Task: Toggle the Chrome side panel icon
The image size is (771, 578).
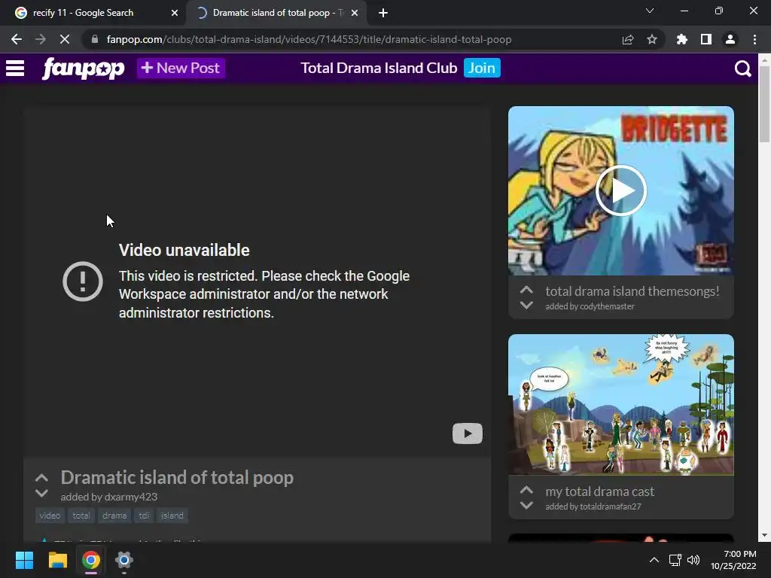Action: point(706,39)
